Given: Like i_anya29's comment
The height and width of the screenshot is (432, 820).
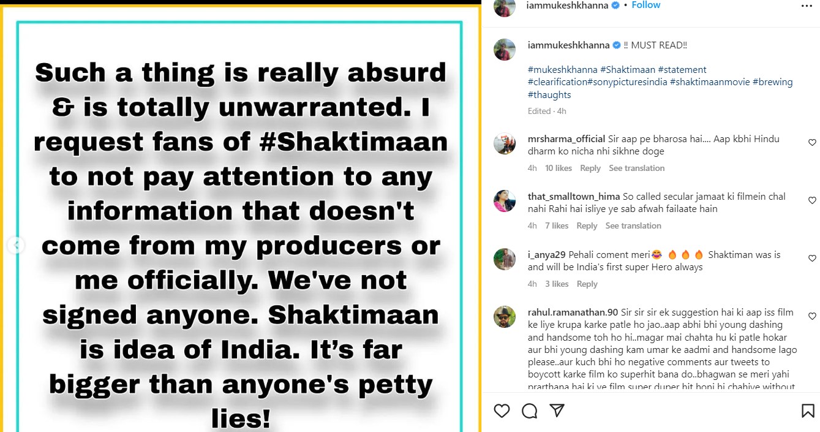Looking at the screenshot, I should [812, 259].
